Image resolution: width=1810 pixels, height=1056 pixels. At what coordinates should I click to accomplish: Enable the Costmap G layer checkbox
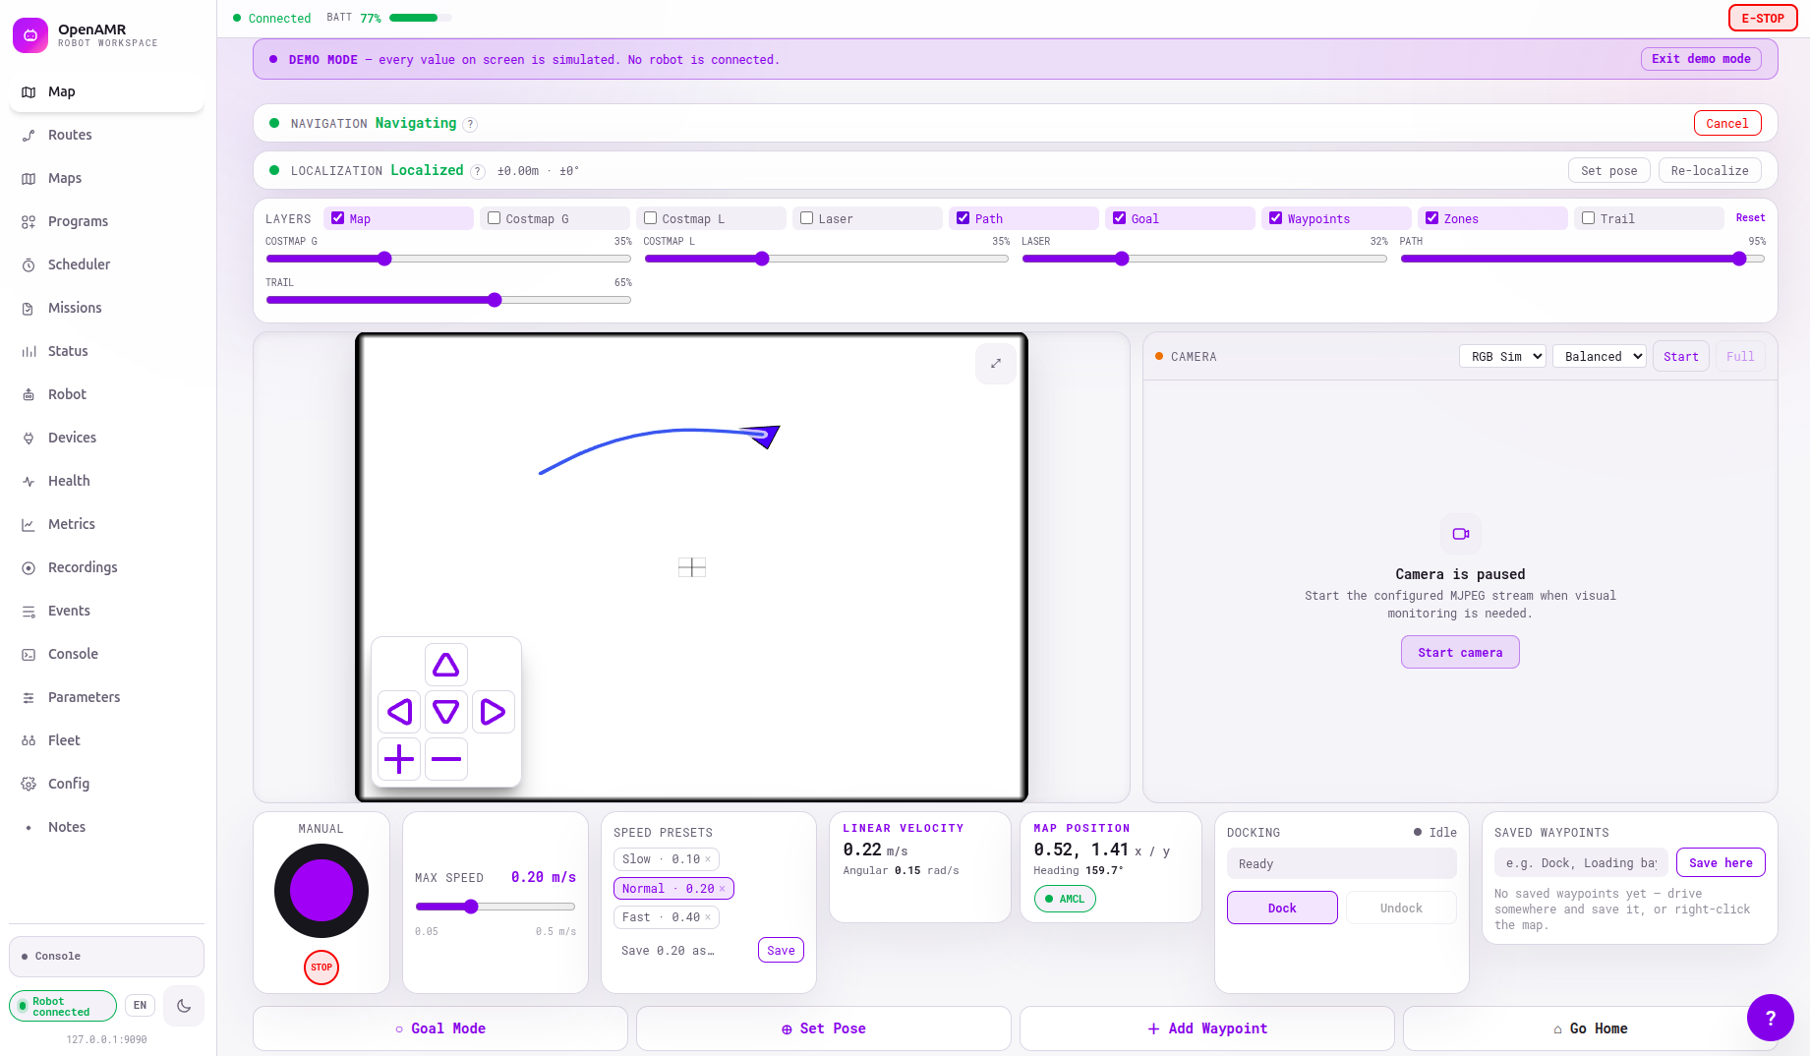pos(495,218)
